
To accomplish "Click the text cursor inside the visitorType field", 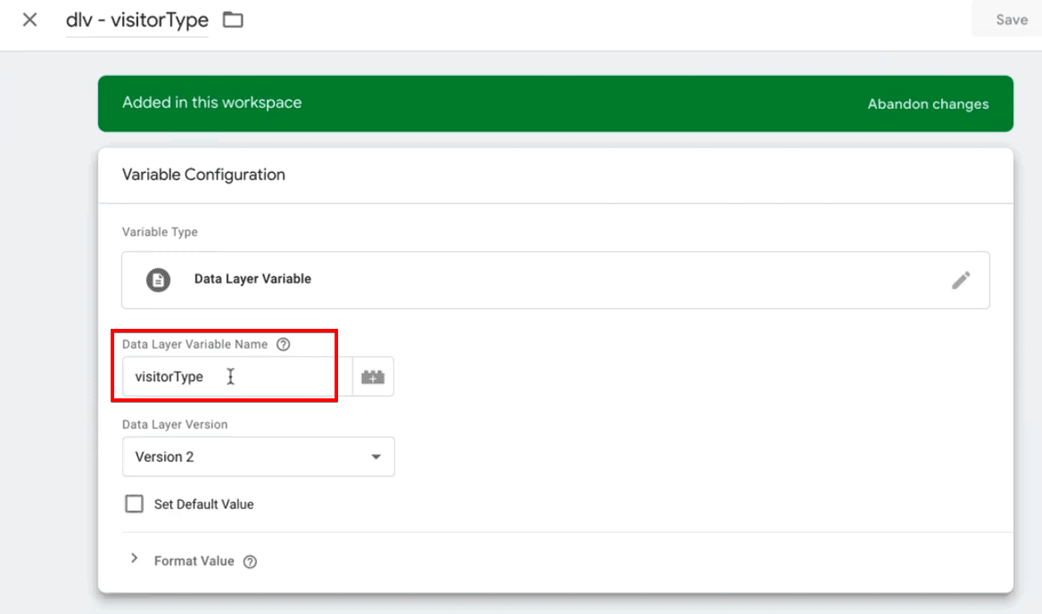I will click(230, 376).
